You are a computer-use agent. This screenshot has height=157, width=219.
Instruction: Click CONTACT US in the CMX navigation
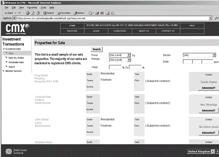click(x=168, y=31)
